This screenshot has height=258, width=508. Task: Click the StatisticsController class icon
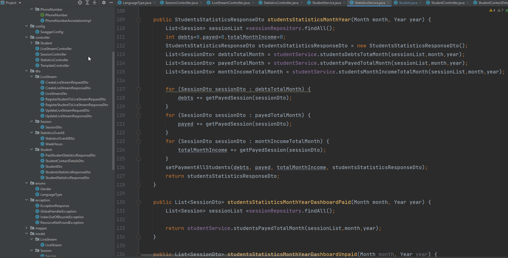[37, 60]
